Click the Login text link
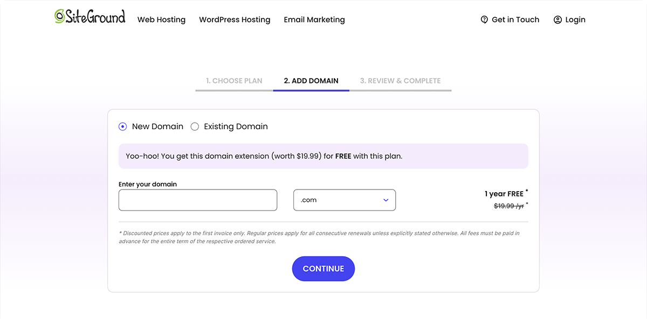This screenshot has width=647, height=323. (x=575, y=20)
